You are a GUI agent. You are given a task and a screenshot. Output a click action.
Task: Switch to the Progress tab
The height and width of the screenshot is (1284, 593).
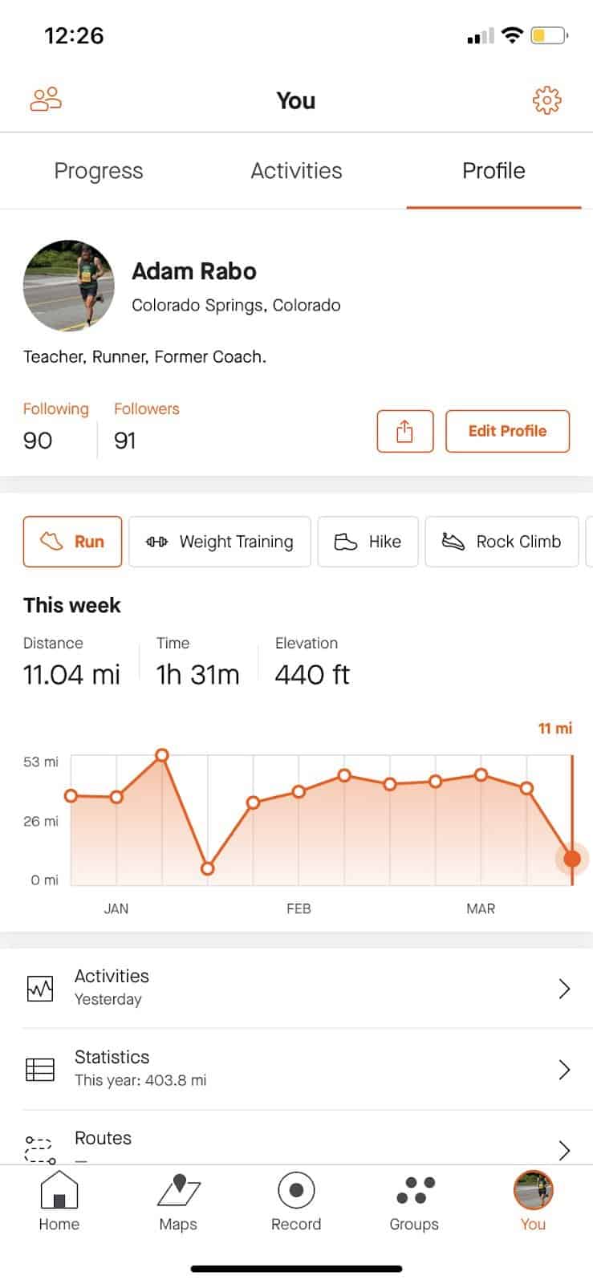click(99, 171)
